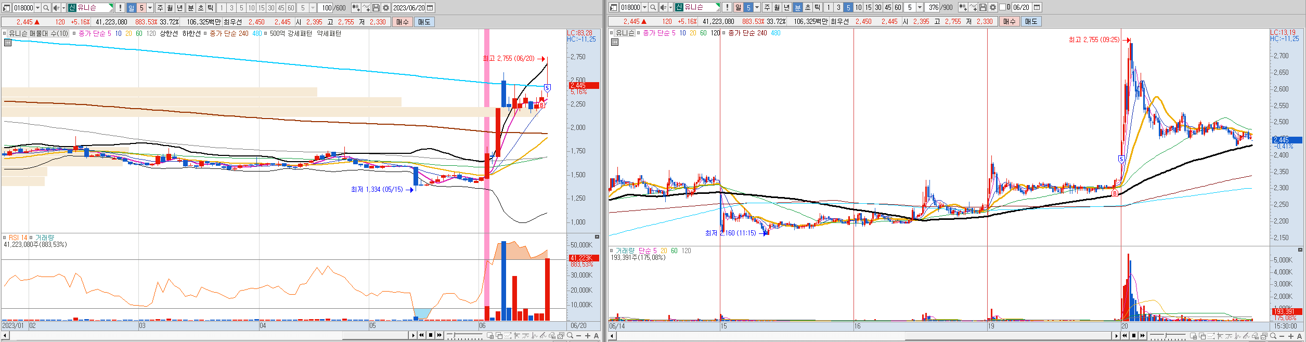
Task: Play chart replay in left chart
Action: click(413, 335)
